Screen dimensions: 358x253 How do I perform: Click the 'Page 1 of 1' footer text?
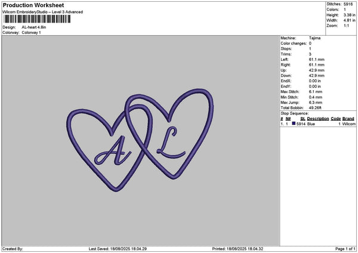[x=345, y=249]
